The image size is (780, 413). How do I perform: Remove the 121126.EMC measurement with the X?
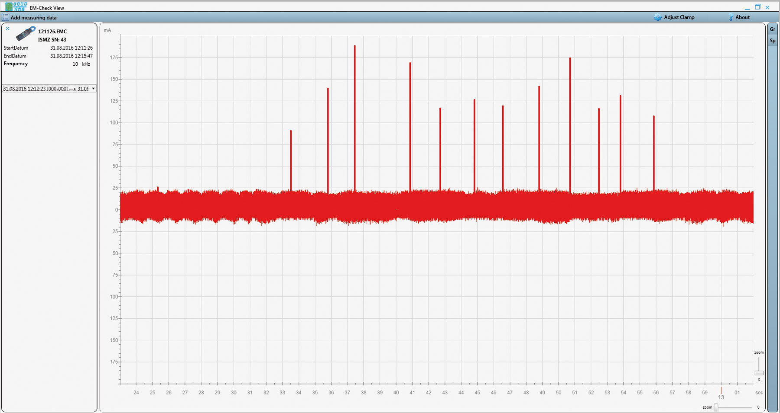pyautogui.click(x=7, y=29)
